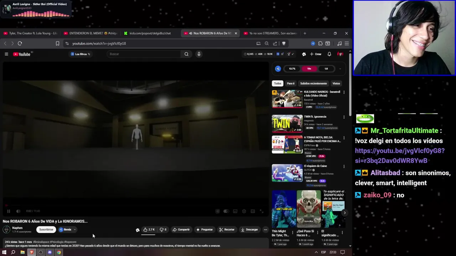Click the Descargar button
Image resolution: width=456 pixels, height=256 pixels.
pyautogui.click(x=249, y=230)
